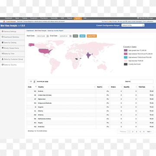Open the Newsletter menu in the top bar
156x156 pixels.
(54, 18)
